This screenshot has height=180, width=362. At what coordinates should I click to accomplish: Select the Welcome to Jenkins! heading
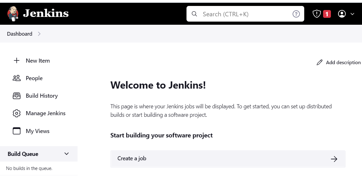click(158, 85)
